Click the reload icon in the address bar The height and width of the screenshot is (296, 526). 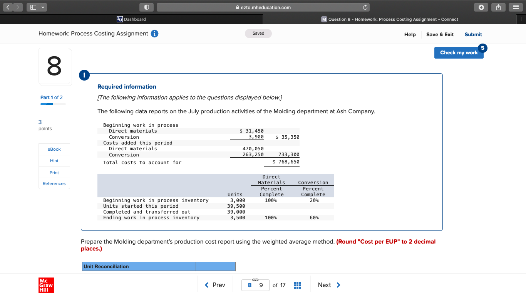click(365, 7)
